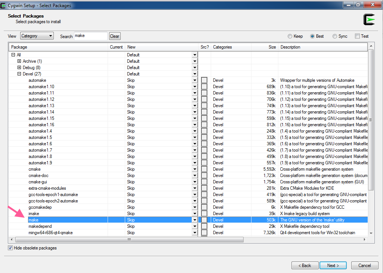Click 'Extra CMake Modules for KDE' description
This screenshot has width=383, height=273.
click(307, 188)
